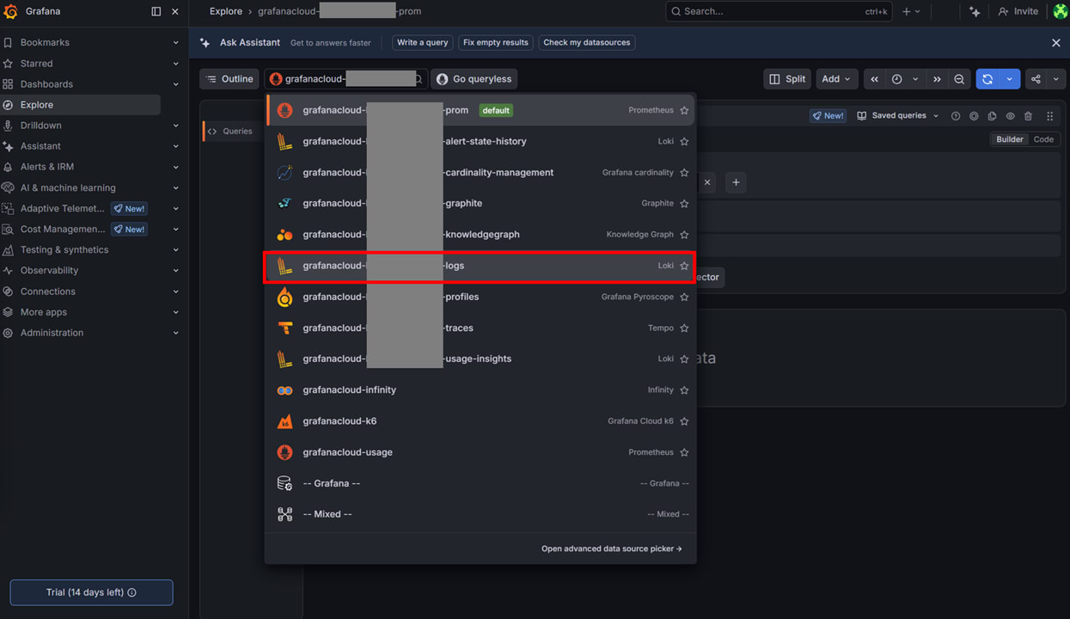Expand the Bookmarks sidebar section

coord(175,42)
